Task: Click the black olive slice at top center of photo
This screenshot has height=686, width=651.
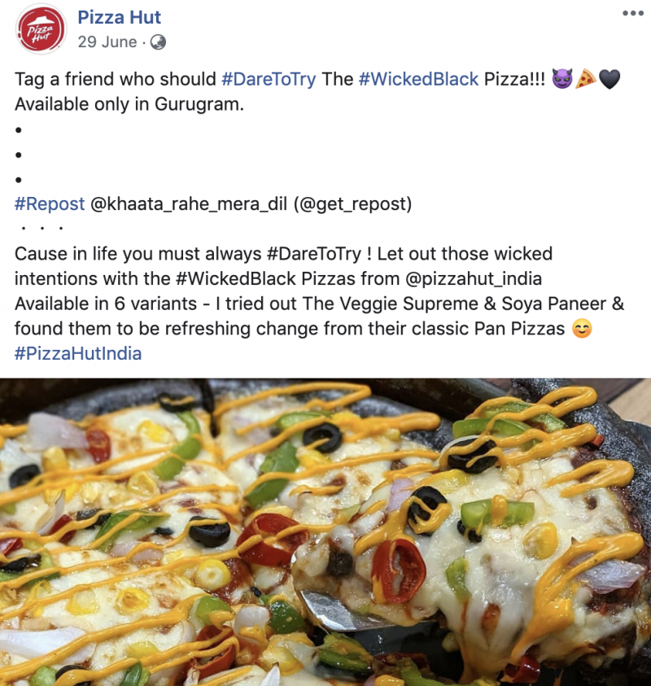Action: point(322,437)
